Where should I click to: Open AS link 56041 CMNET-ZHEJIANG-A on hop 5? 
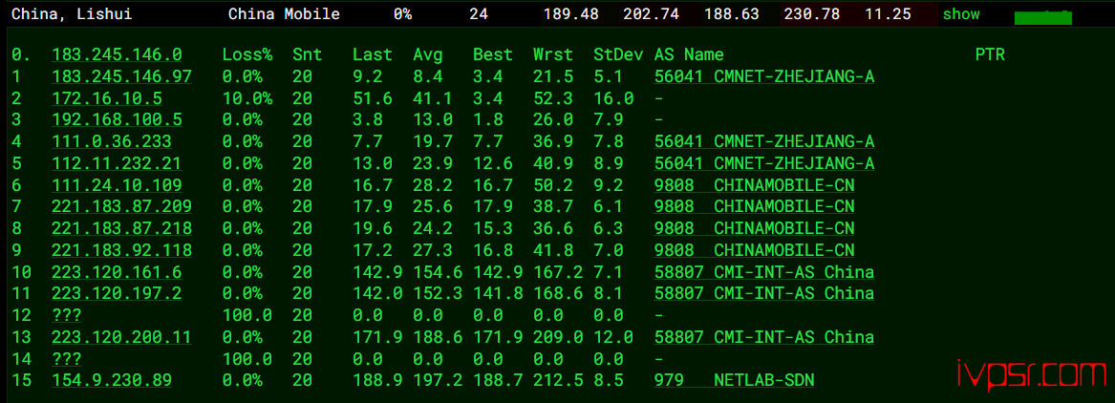coord(764,163)
